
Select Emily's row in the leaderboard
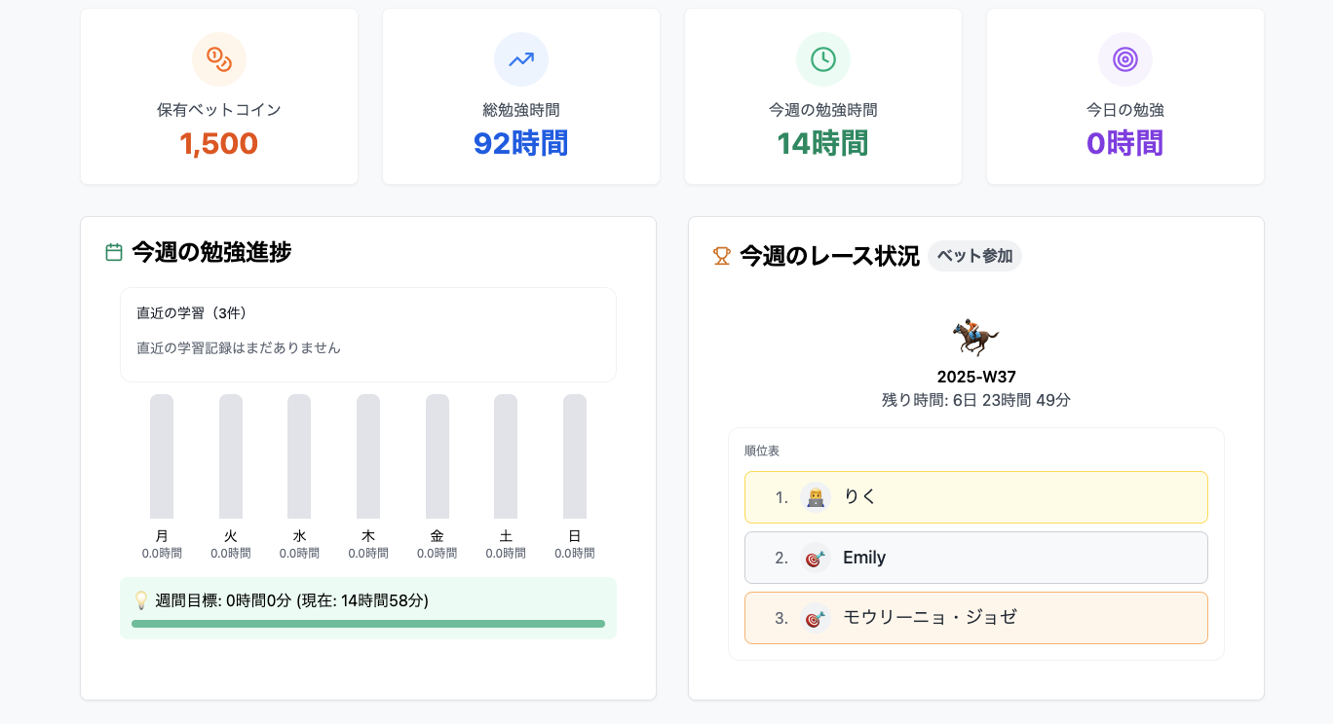tap(974, 558)
